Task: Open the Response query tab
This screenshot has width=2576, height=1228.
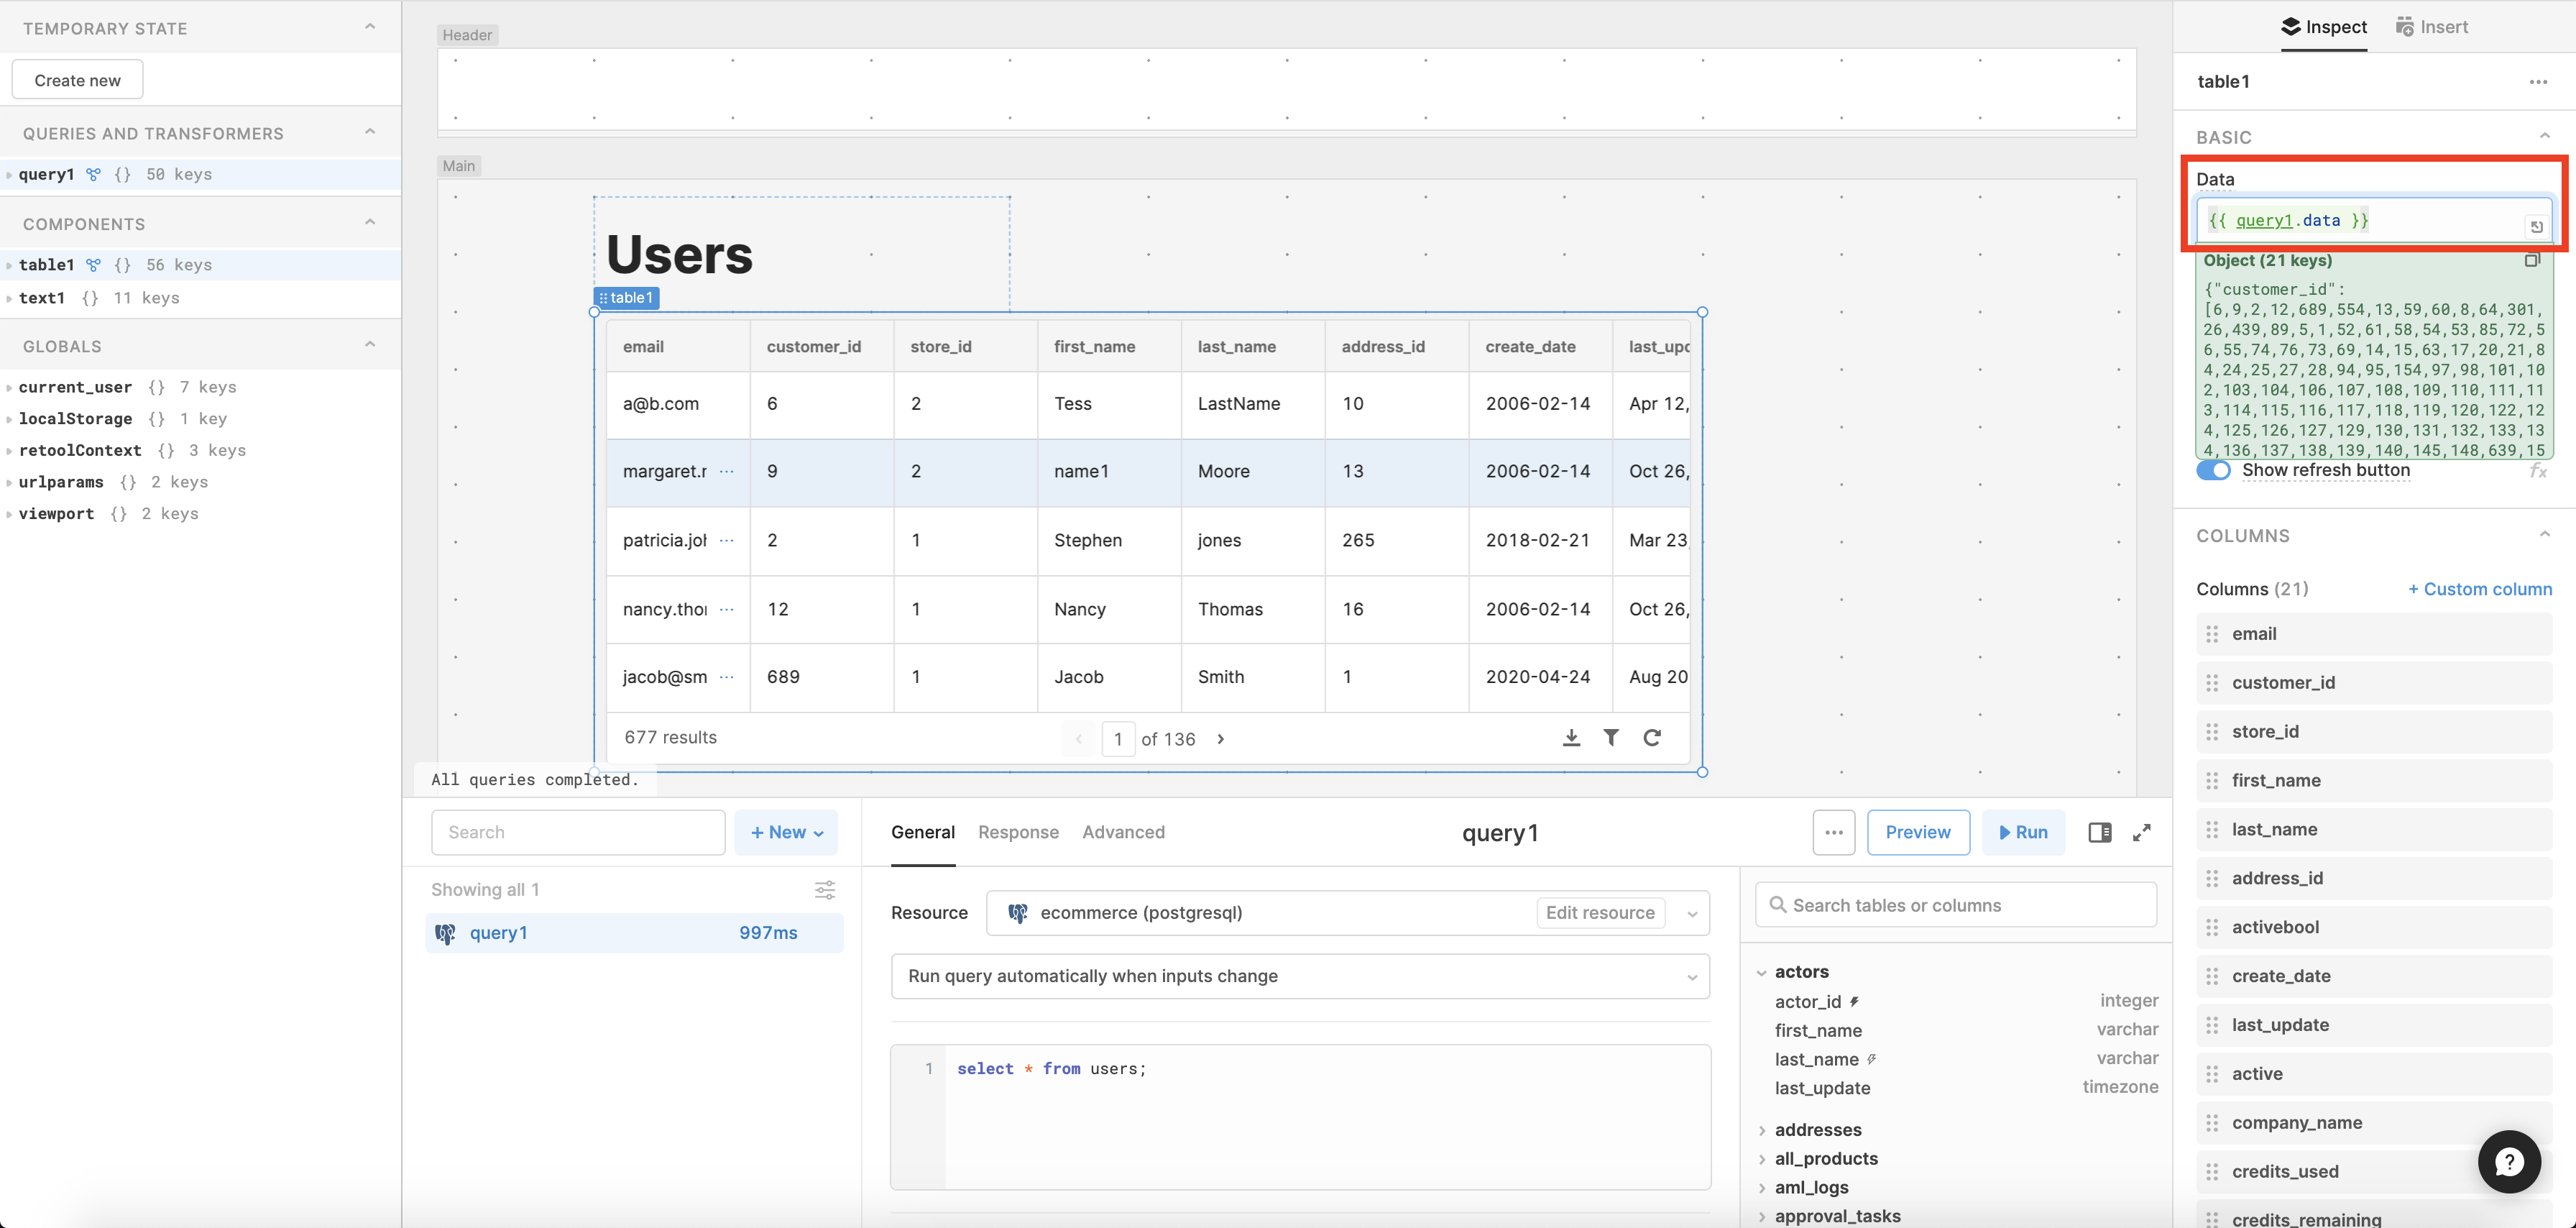Action: [x=1018, y=832]
